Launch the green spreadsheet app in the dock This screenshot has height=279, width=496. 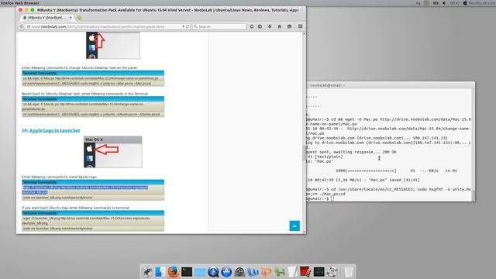point(280,272)
